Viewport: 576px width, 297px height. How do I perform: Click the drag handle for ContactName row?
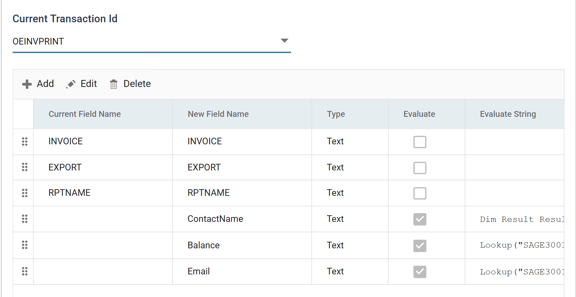click(x=25, y=219)
